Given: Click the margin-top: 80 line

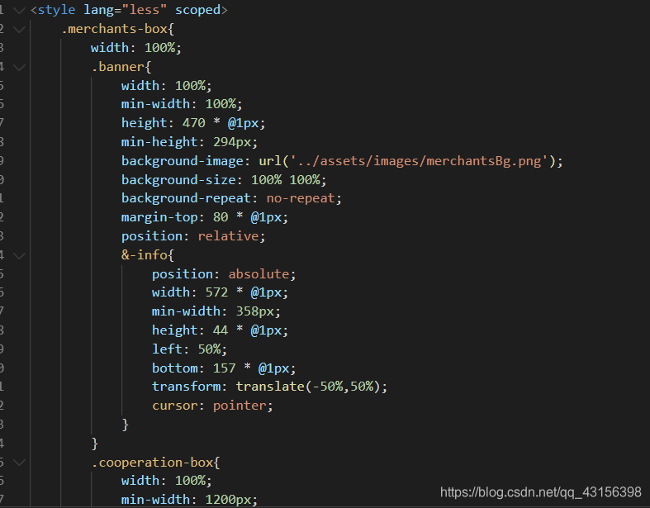Looking at the screenshot, I should click(x=205, y=217).
